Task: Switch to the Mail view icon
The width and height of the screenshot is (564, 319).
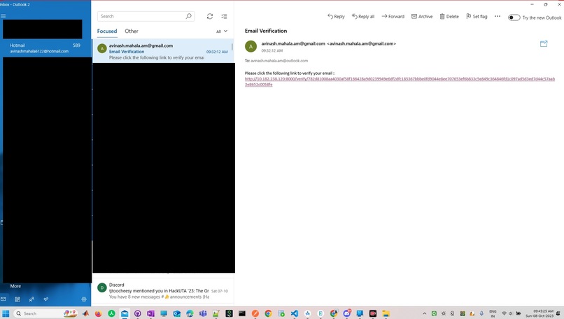Action: pos(3,299)
